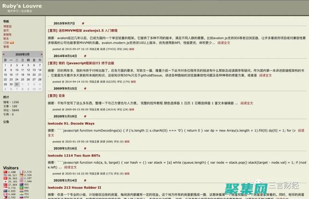This screenshot has height=199, width=309.
Task: Open the 联系 navigation link
Action: 6,38
